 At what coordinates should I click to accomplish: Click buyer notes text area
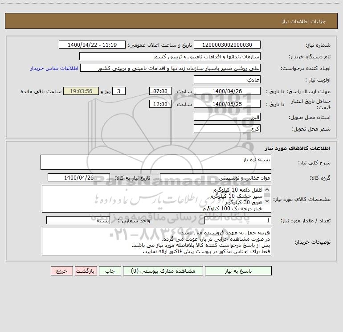pyautogui.click(x=156, y=242)
